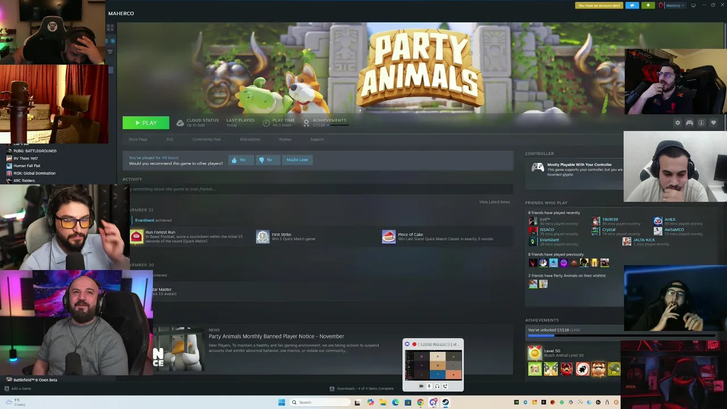
Task: Mute microphone in call preview popup
Action: coord(429,386)
